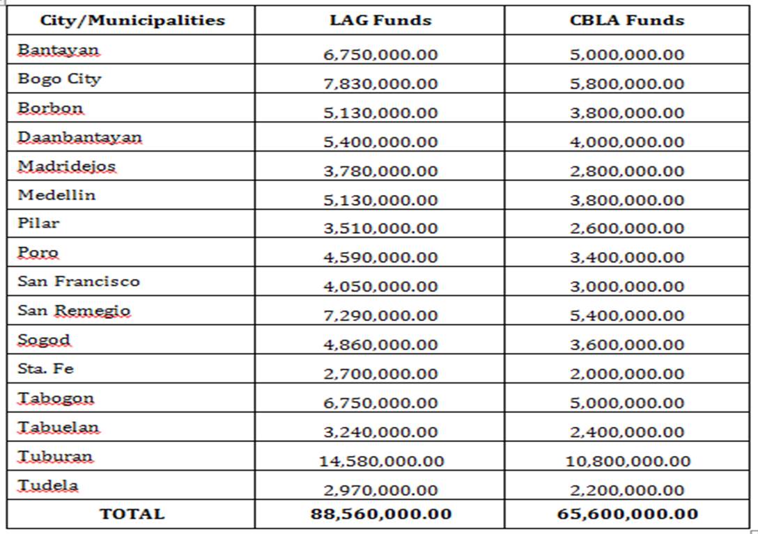
Task: Select the Bogo City row name
Action: click(x=59, y=79)
